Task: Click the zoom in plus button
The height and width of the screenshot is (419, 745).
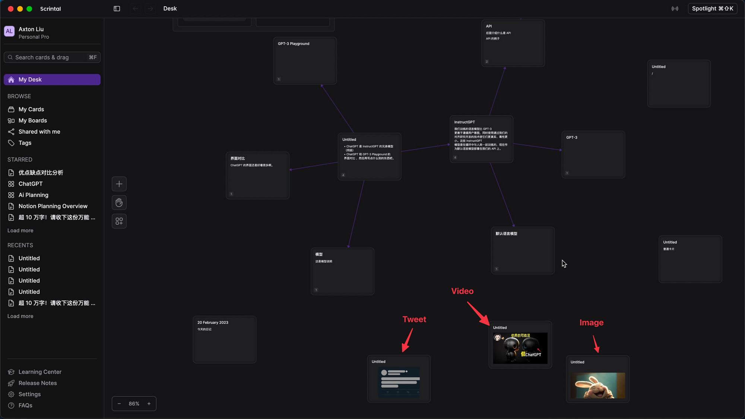Action: (x=149, y=404)
